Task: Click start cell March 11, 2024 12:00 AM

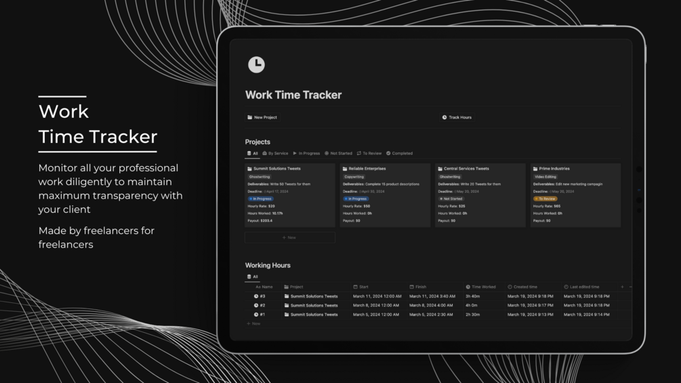Action: (377, 296)
